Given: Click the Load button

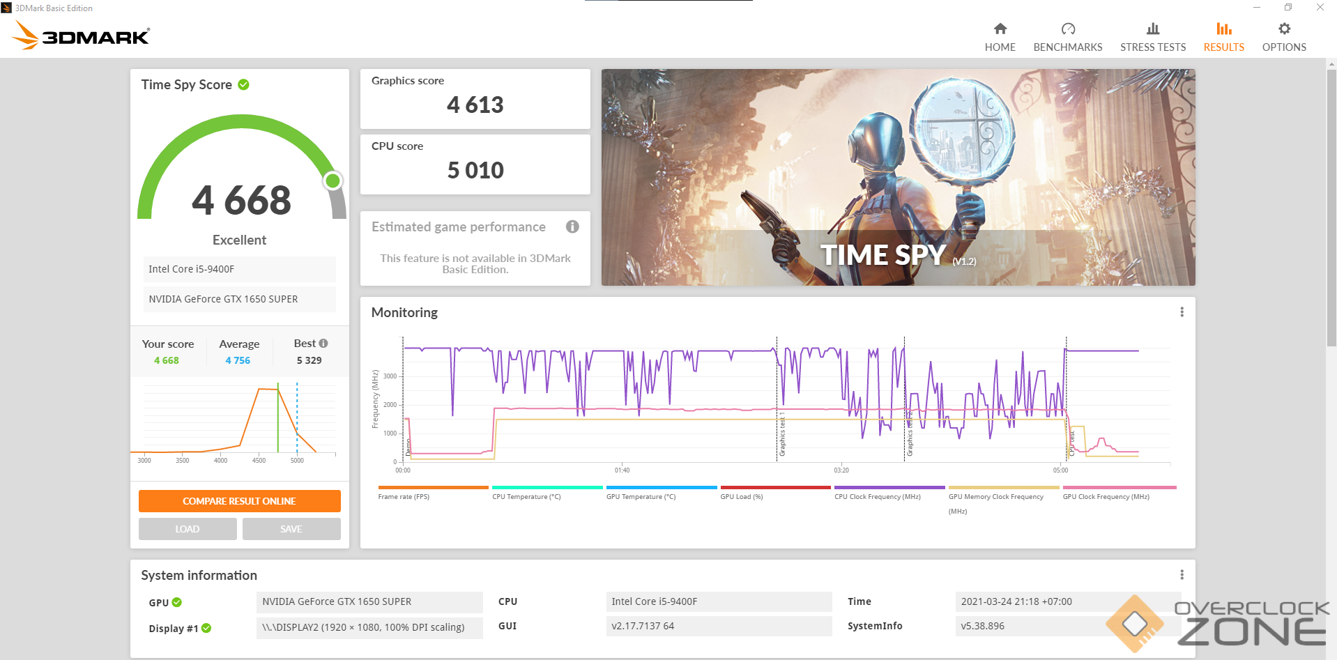Looking at the screenshot, I should 188,529.
